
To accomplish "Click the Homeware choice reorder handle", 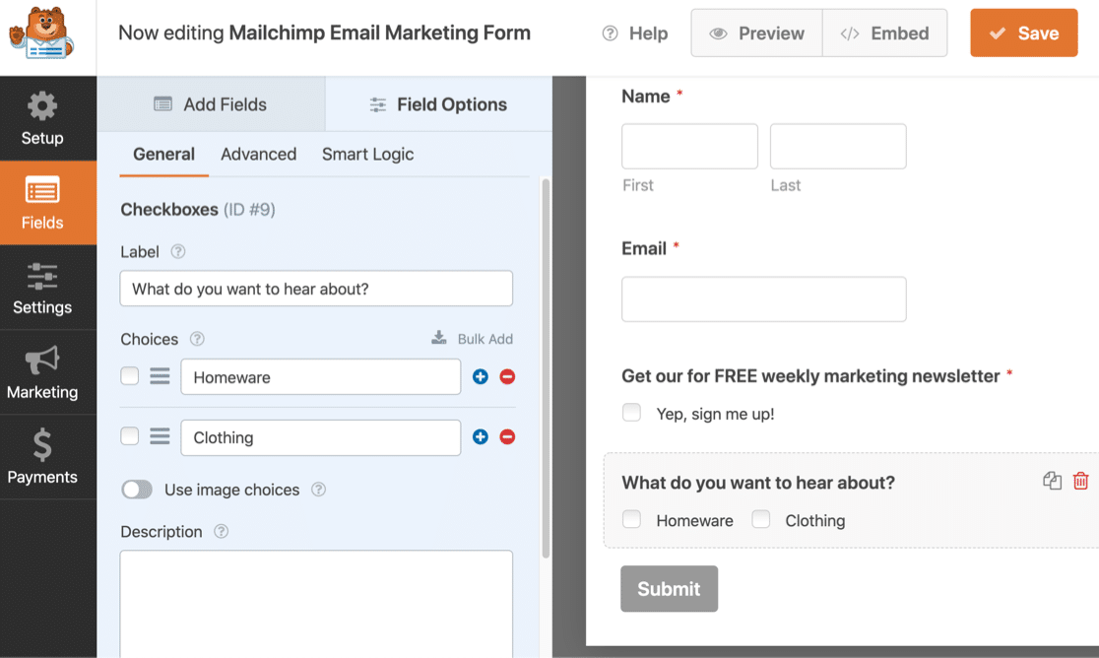I will (x=160, y=376).
